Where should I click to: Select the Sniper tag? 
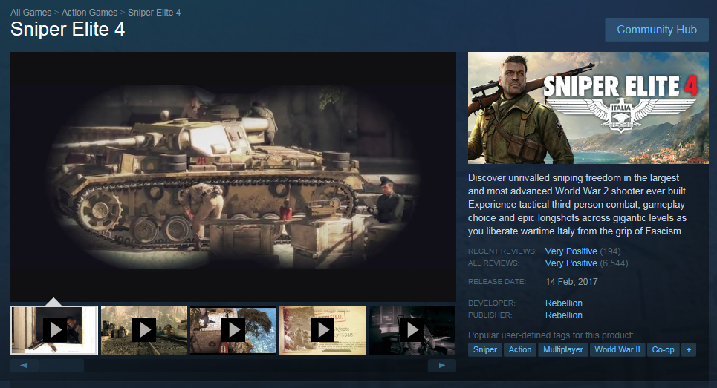point(484,349)
